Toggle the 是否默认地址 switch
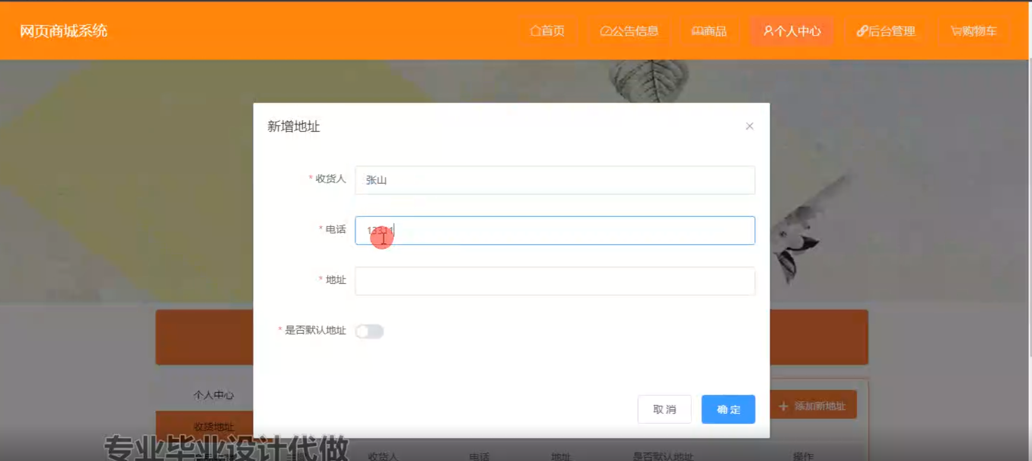 coord(370,331)
